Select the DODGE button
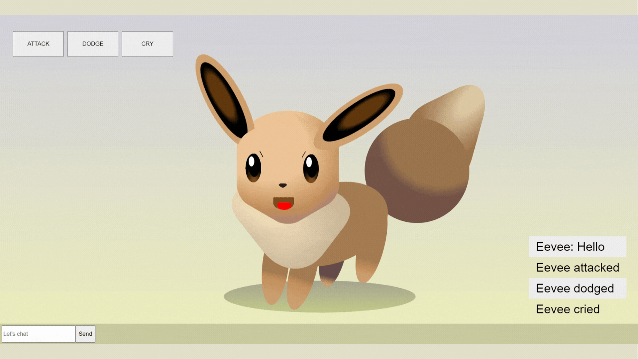Image resolution: width=638 pixels, height=359 pixels. 93,44
